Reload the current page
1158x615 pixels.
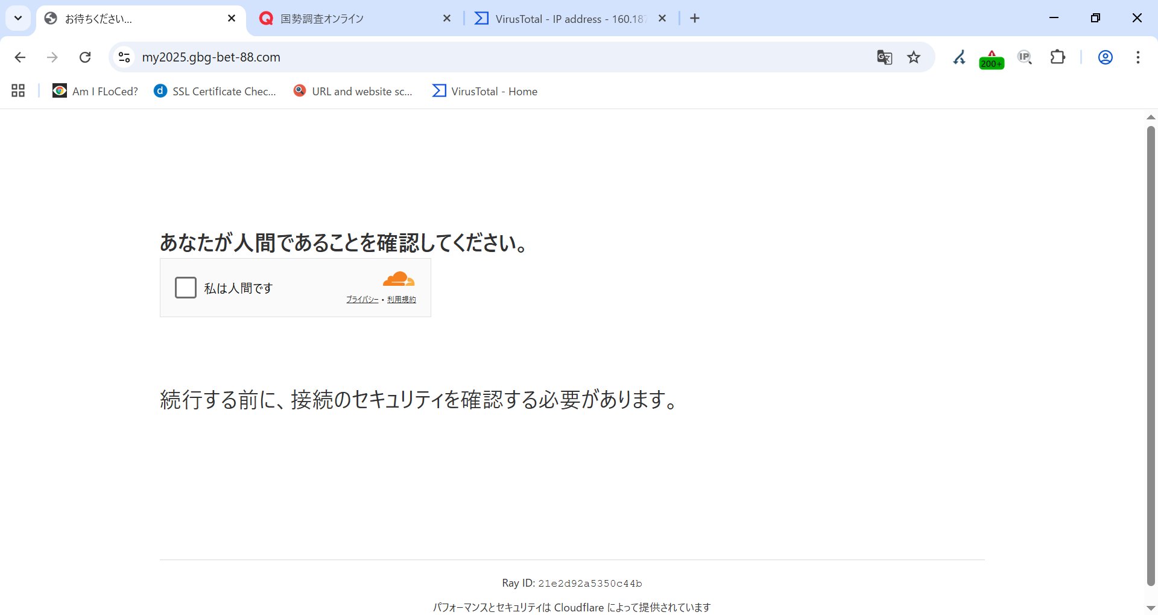(x=85, y=57)
